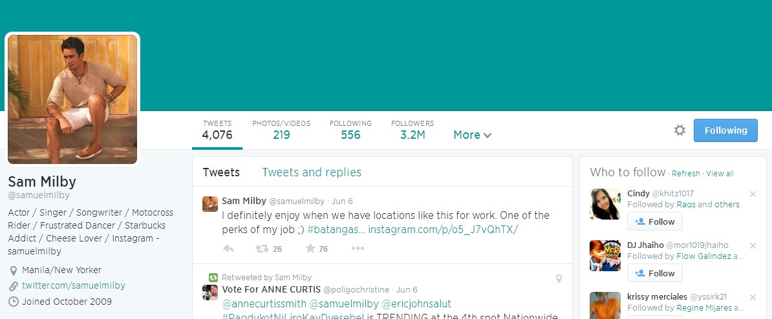Click the #batangas hashtag
772x319 pixels.
pos(336,229)
